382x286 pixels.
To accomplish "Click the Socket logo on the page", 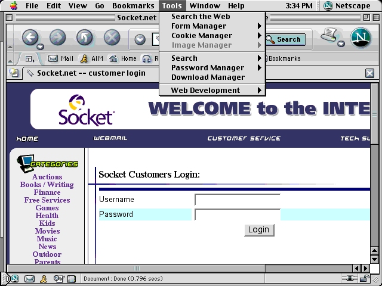I will pyautogui.click(x=86, y=110).
